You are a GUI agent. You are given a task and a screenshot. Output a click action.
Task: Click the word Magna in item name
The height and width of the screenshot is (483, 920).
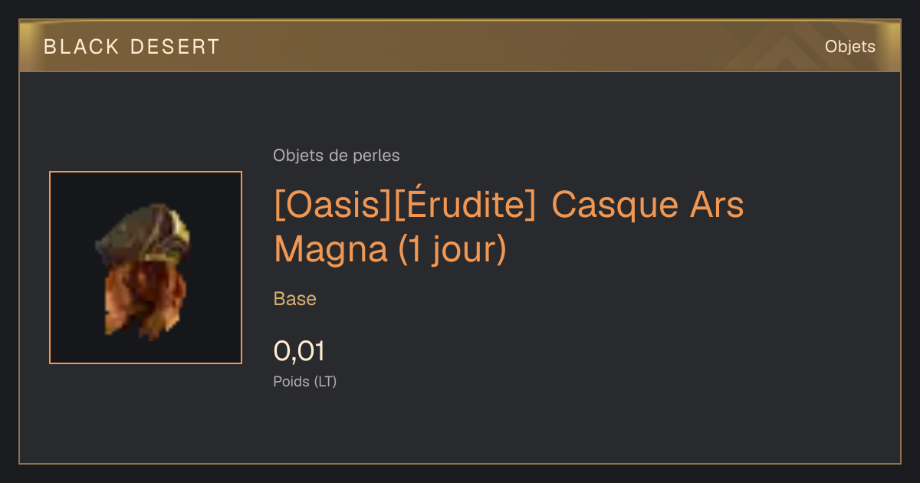(331, 251)
